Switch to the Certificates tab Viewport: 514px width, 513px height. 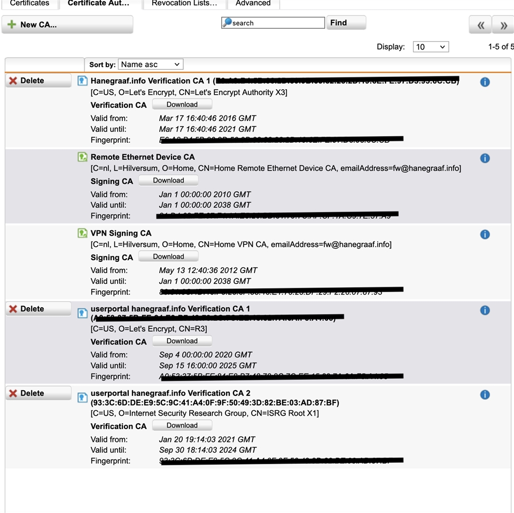pyautogui.click(x=29, y=4)
